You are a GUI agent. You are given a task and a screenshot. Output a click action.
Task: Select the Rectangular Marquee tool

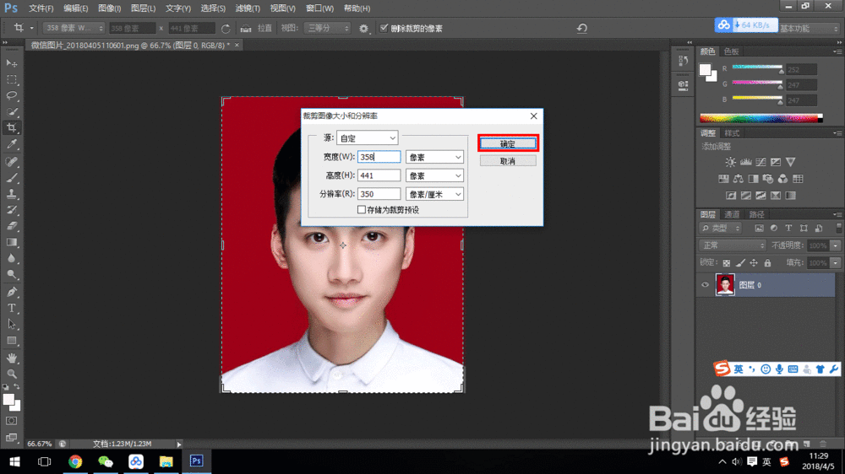12,79
